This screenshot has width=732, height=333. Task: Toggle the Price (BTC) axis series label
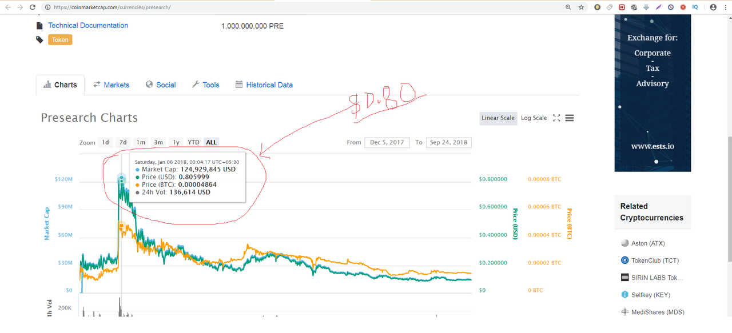[x=569, y=223]
